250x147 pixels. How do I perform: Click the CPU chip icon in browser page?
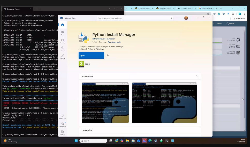tap(238, 40)
